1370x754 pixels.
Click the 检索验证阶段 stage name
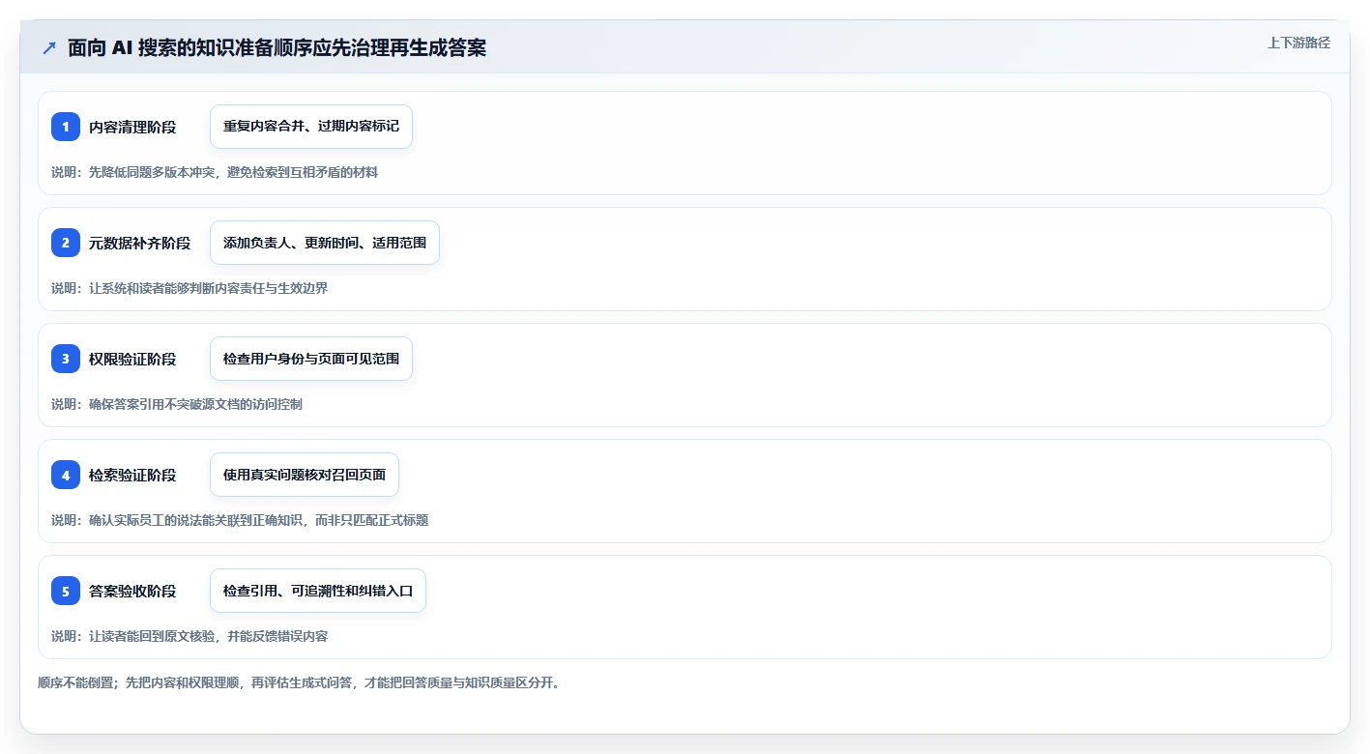132,475
